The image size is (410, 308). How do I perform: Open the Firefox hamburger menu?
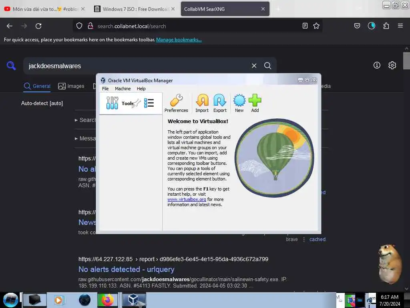[x=400, y=26]
